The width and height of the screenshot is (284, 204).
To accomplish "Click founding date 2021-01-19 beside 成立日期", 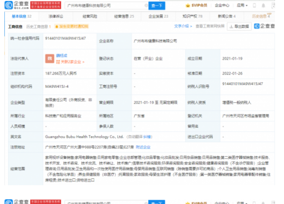I will (232, 59).
